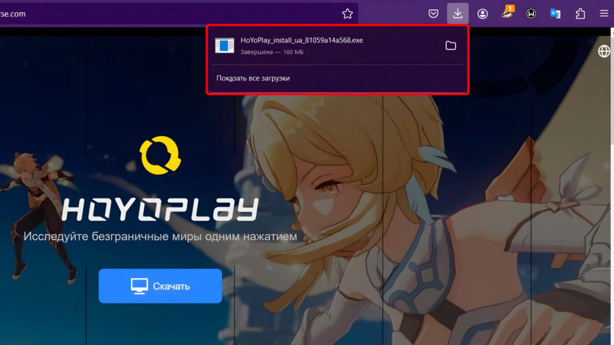Show the downloaded file in its folder
Viewport: 614px width, 345px height.
[450, 45]
